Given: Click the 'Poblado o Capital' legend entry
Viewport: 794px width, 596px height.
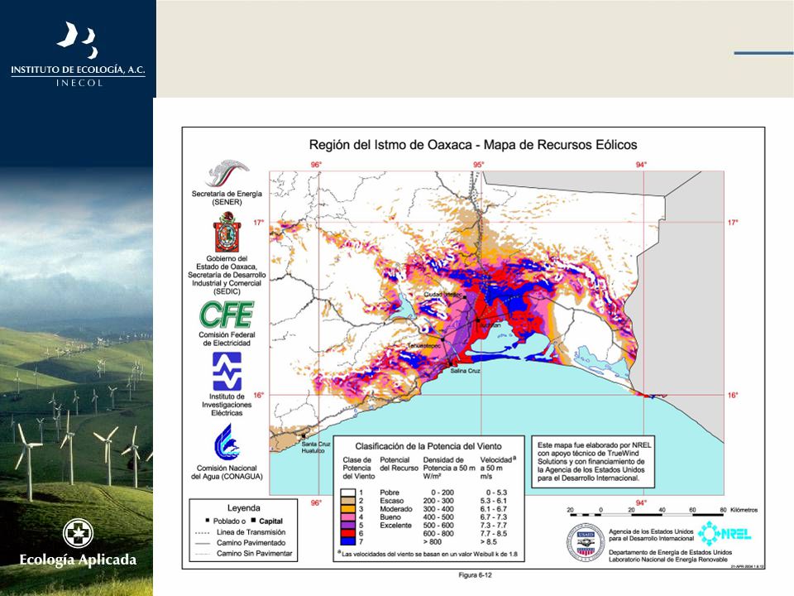Looking at the screenshot, I should [x=244, y=521].
